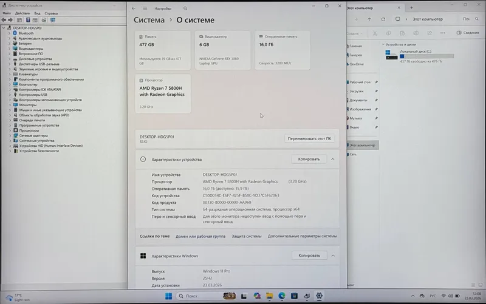
Task: Open Microsoft Edge from taskbar
Action: (281, 296)
